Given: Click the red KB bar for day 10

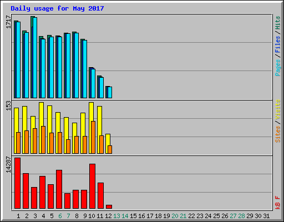Looking at the screenshot, I should pyautogui.click(x=92, y=186).
